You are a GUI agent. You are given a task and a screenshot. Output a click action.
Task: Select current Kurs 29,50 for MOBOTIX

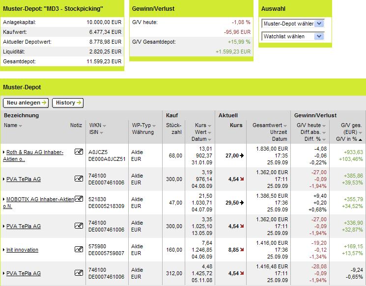coord(232,203)
